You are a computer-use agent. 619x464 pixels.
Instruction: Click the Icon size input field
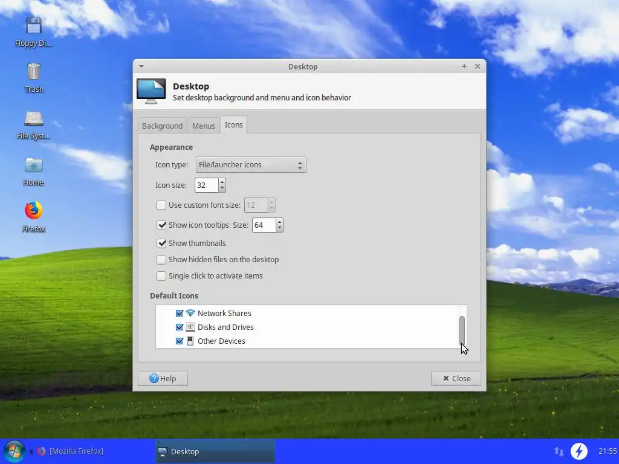(207, 185)
